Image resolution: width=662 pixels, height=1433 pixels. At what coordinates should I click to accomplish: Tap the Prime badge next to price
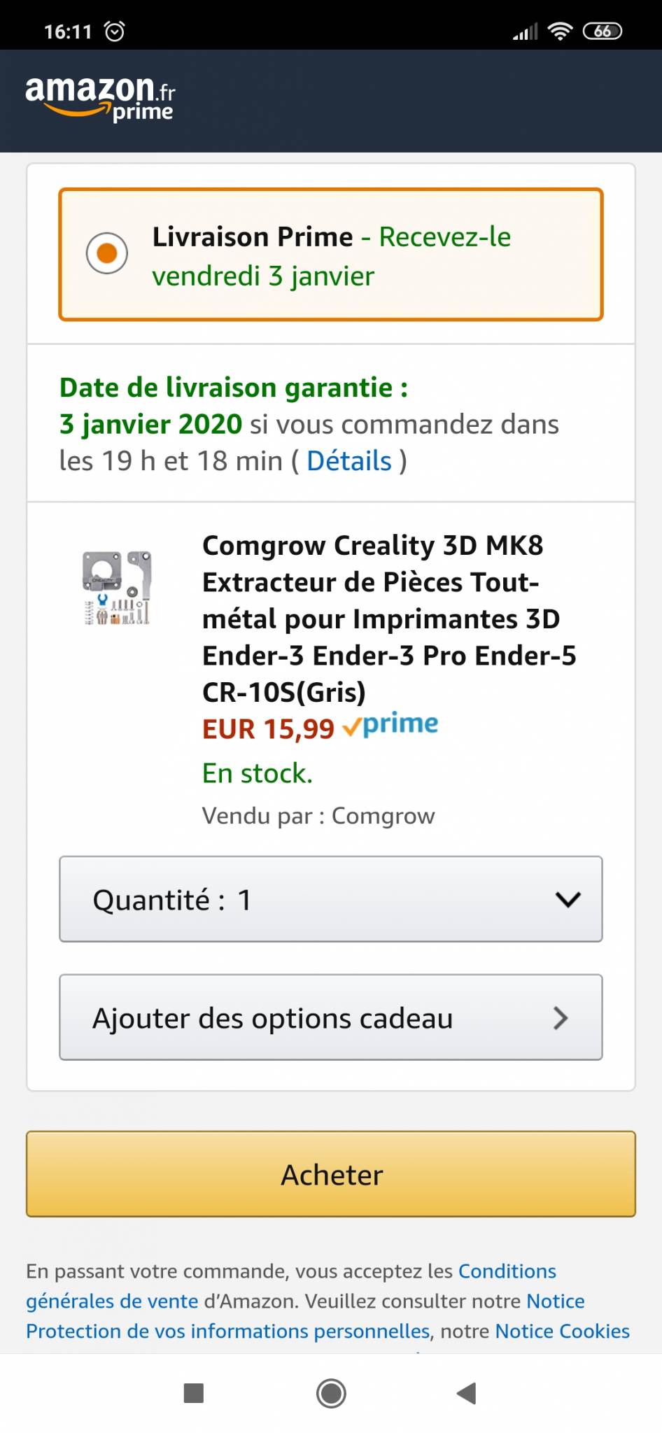(390, 726)
